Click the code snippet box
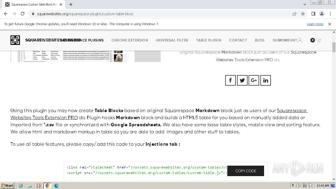This screenshot has width=336, height=189. click(x=166, y=171)
